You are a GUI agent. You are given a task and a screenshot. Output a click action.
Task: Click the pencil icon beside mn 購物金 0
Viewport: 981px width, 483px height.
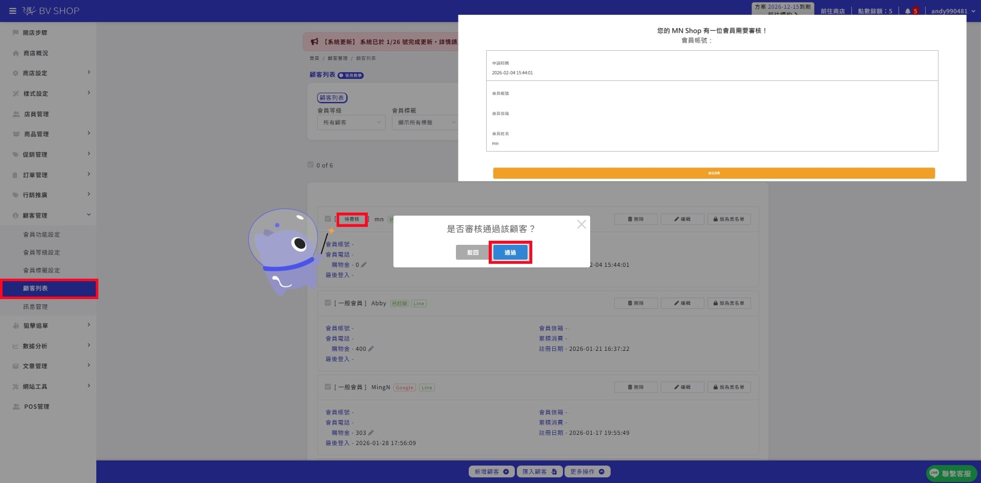pos(364,265)
